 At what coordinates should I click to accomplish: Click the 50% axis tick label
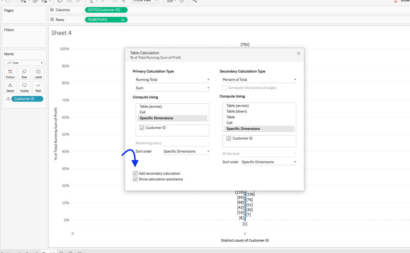65,134
